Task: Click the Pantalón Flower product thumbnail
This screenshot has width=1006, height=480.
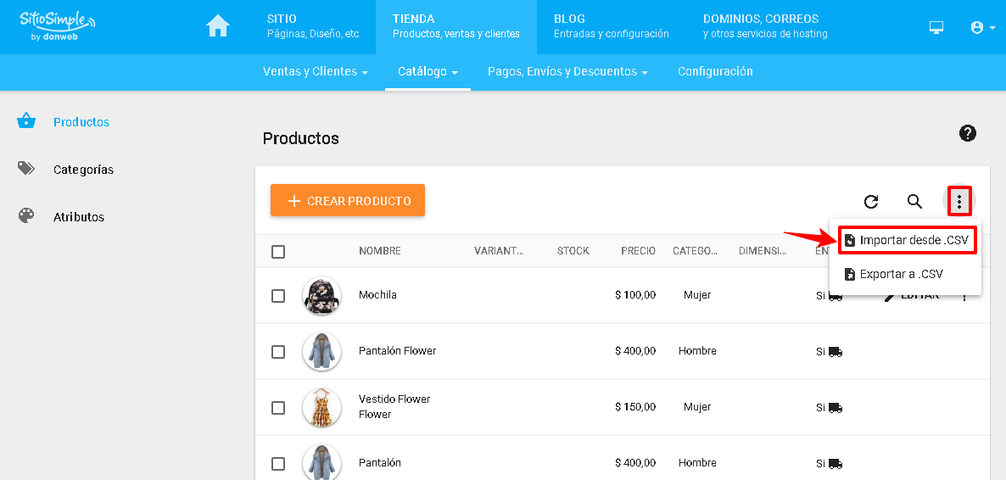Action: click(x=321, y=351)
